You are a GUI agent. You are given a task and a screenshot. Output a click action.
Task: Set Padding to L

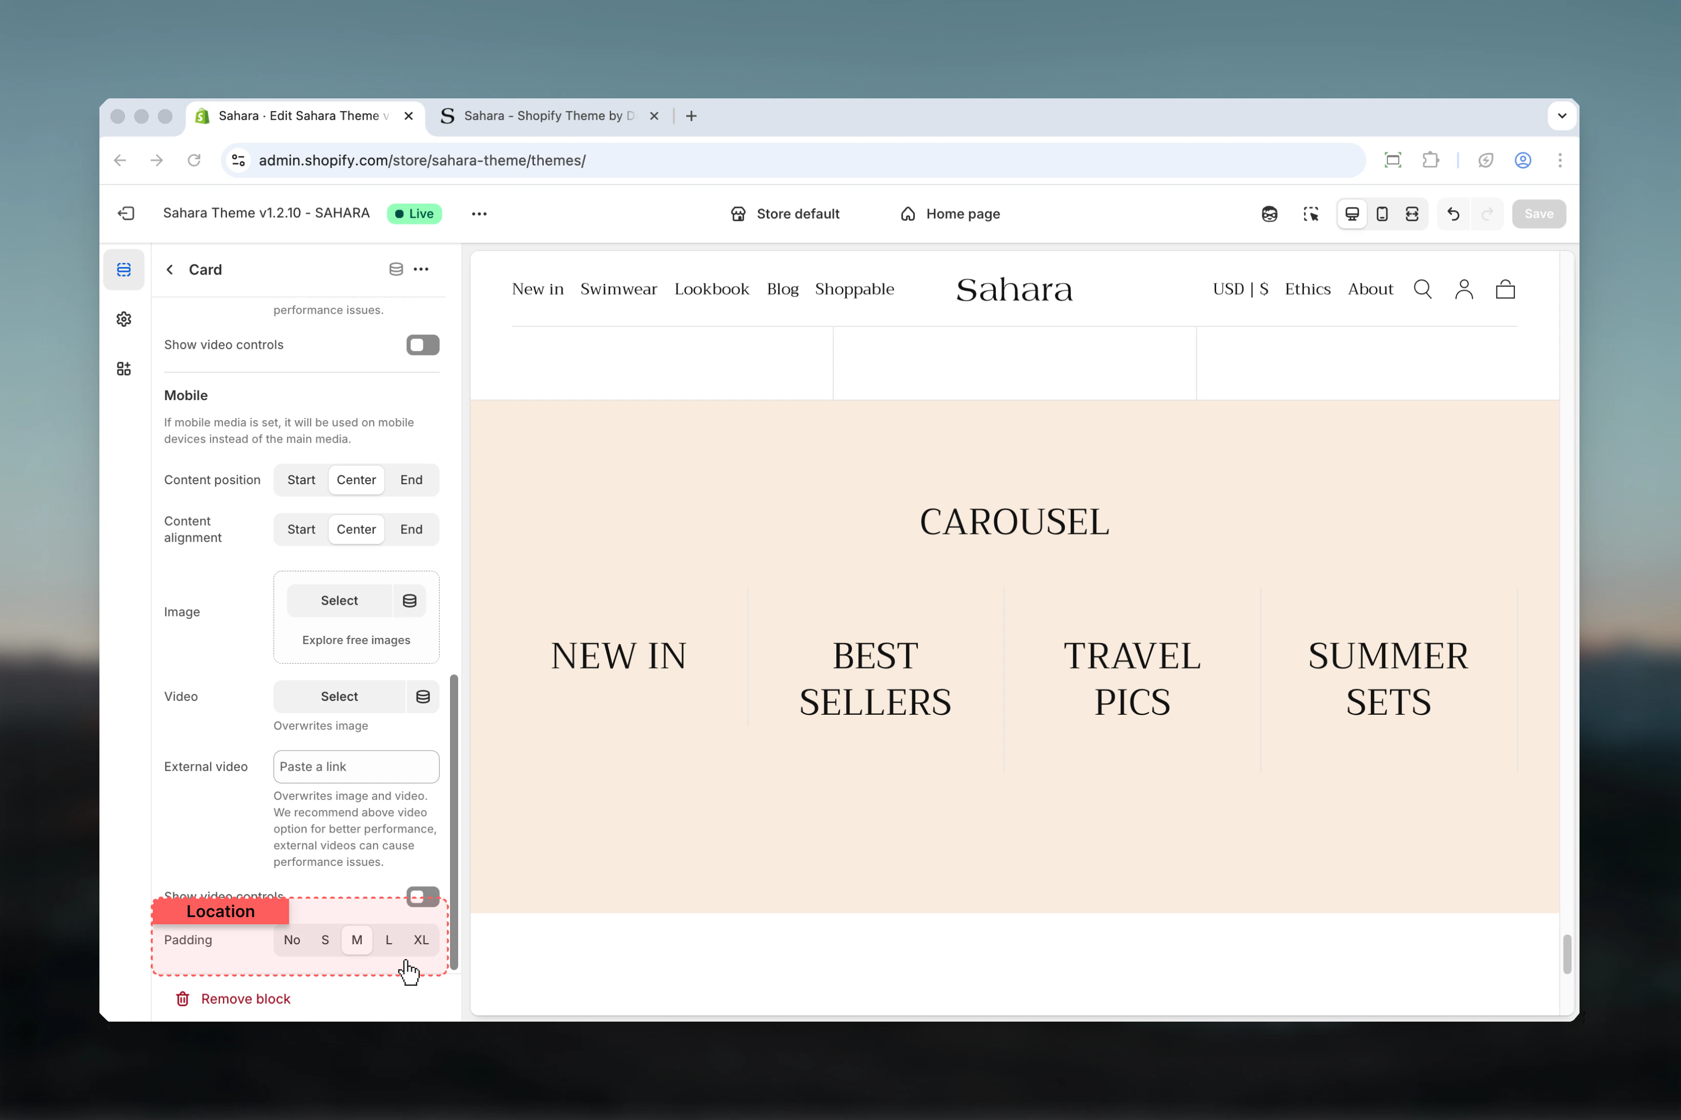(388, 940)
